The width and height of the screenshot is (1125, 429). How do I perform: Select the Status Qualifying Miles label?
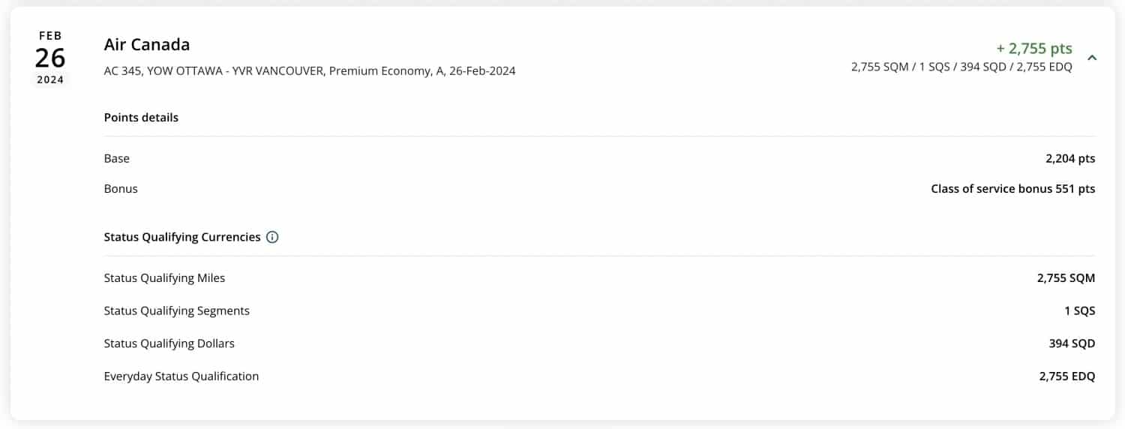(164, 278)
